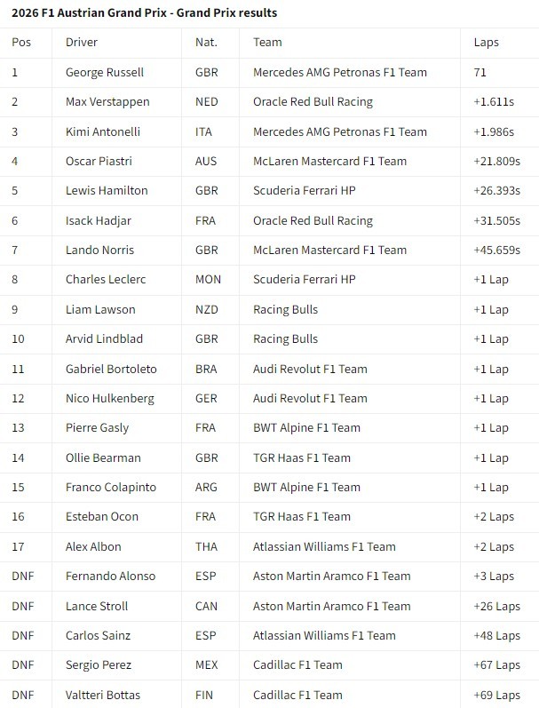This screenshot has width=539, height=708.
Task: Click the Driver column header
Action: (82, 43)
